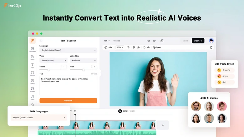Click the green audio waveform track
The height and width of the screenshot is (137, 244).
pos(97,133)
